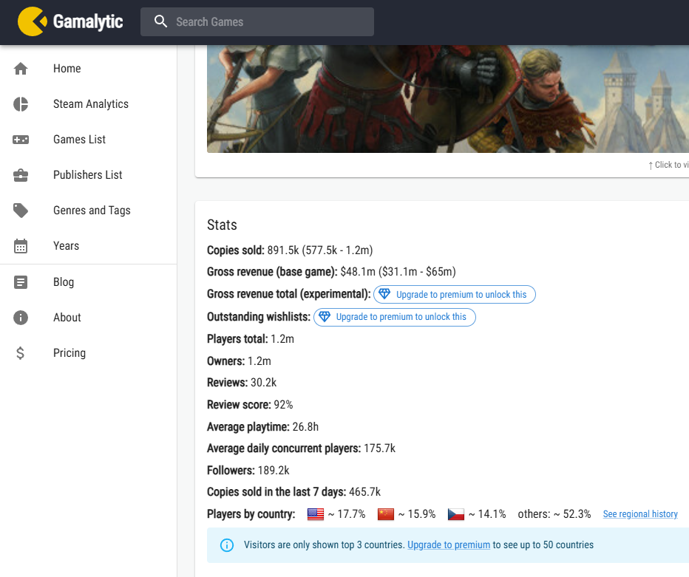
Task: Click the ~17.7% United States share
Action: pos(347,514)
